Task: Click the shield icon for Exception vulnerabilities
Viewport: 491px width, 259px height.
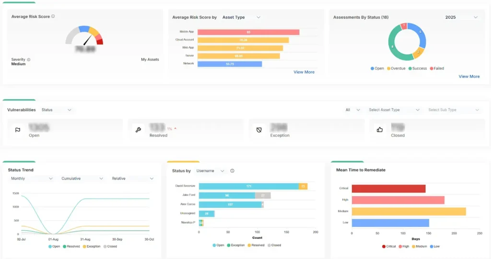Action: click(259, 130)
